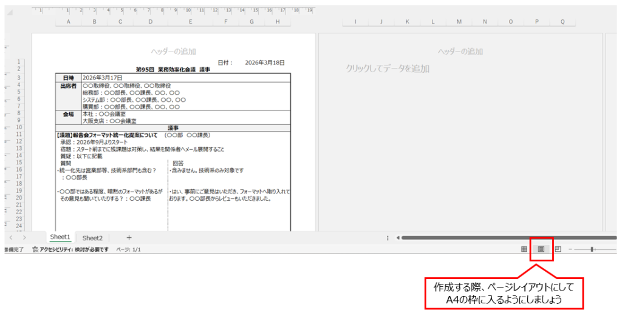Click the cell containing 2026年3月17日
This screenshot has width=622, height=313.
[103, 78]
